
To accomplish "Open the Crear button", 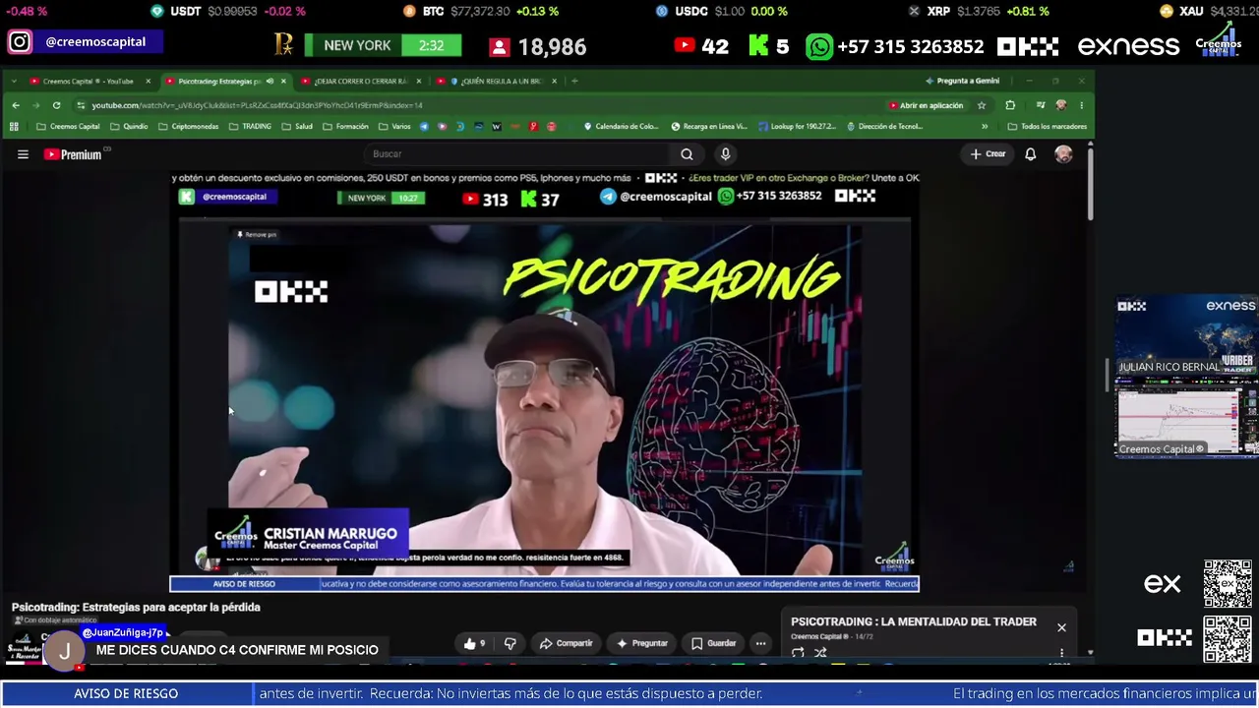I will (989, 154).
